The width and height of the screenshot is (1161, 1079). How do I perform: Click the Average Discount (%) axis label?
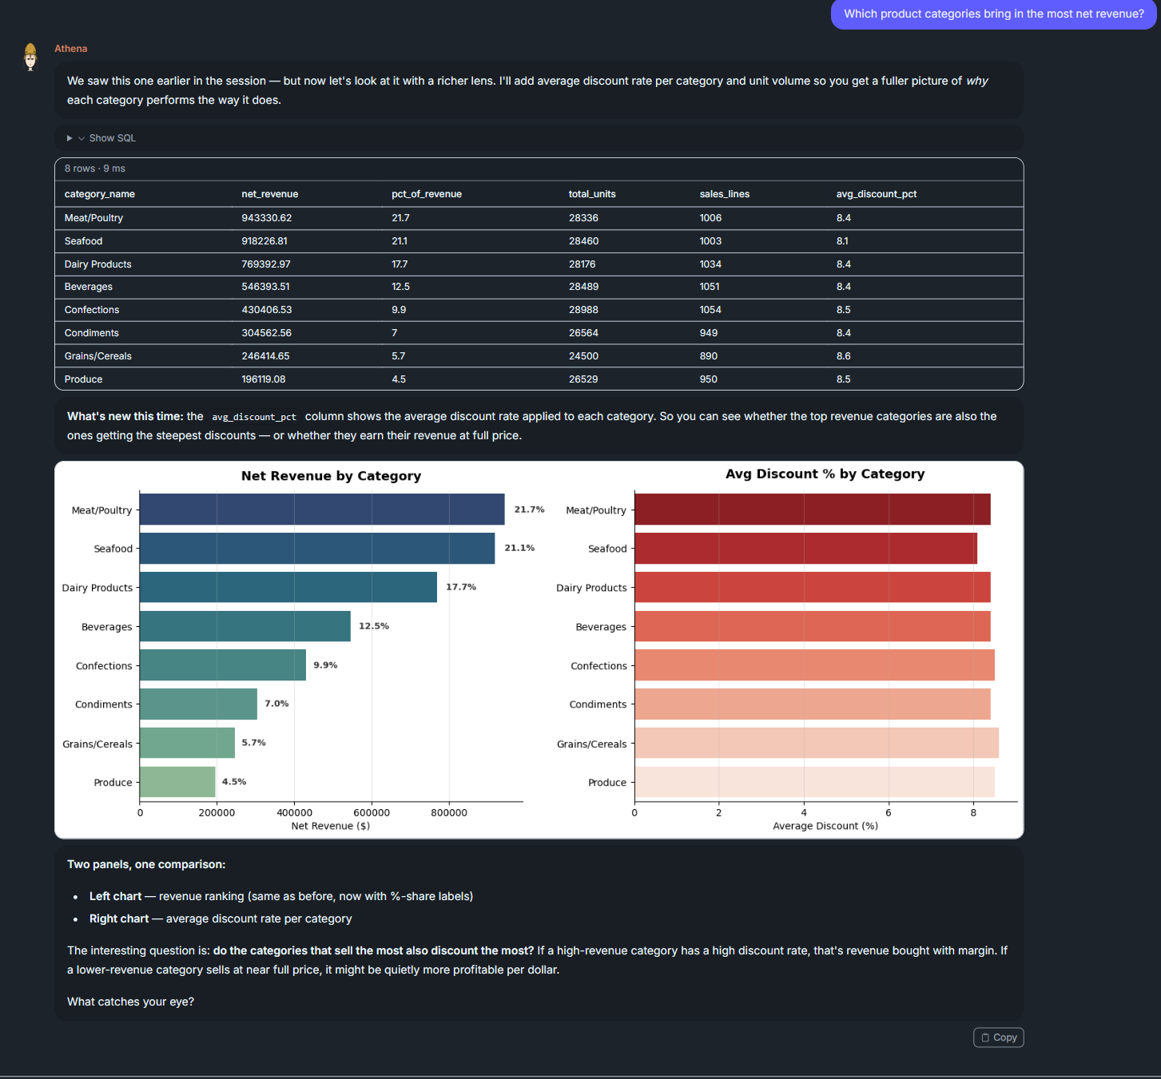click(825, 826)
